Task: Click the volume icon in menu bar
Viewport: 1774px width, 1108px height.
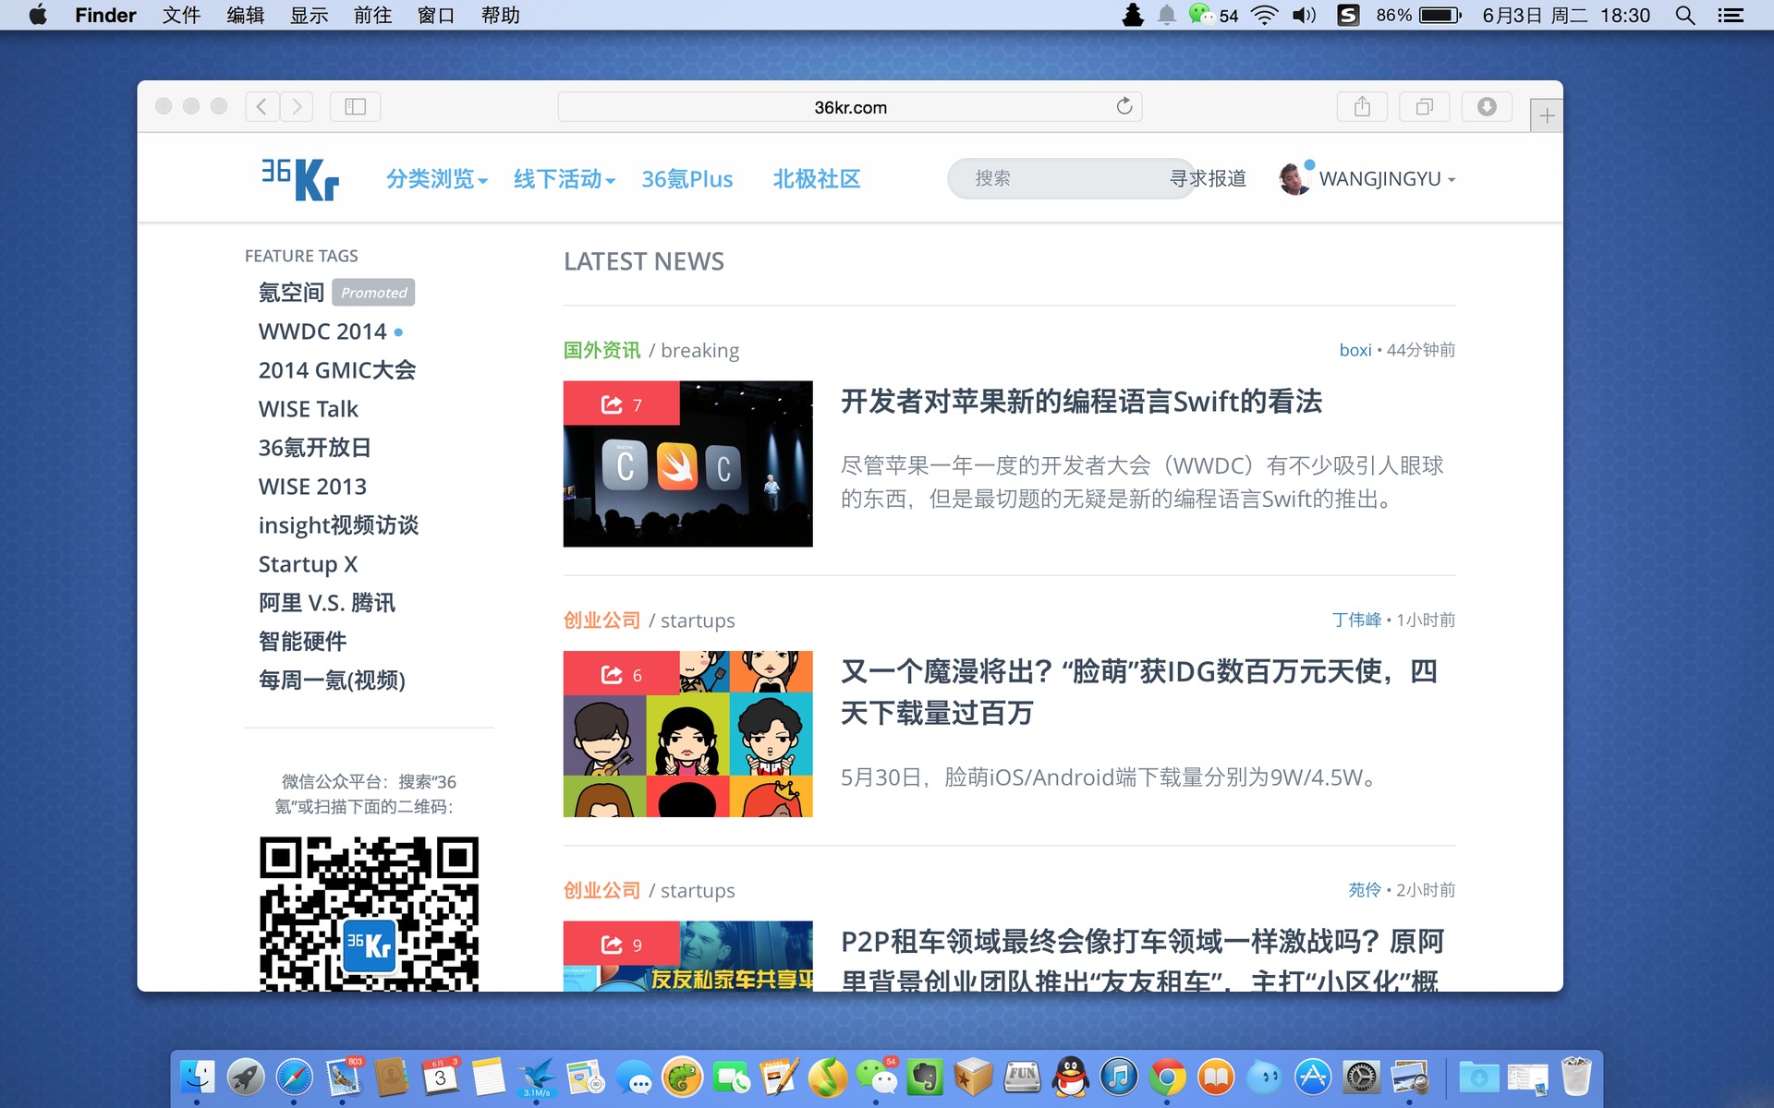Action: click(1304, 15)
